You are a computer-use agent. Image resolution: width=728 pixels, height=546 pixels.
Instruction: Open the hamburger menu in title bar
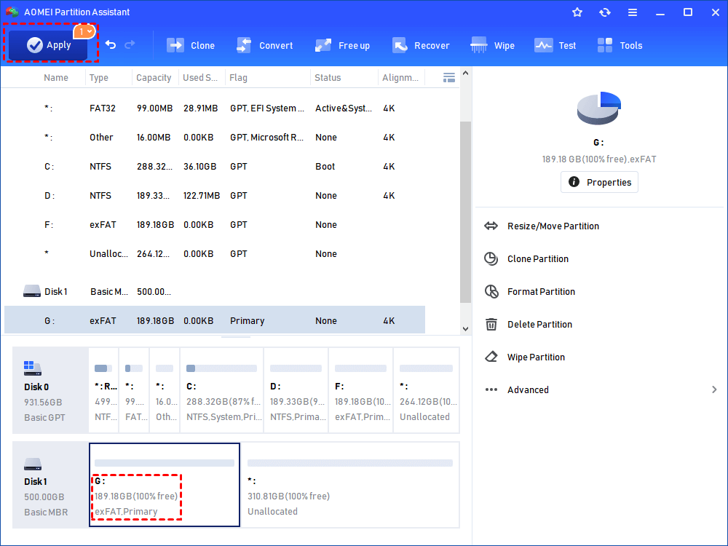pos(633,12)
